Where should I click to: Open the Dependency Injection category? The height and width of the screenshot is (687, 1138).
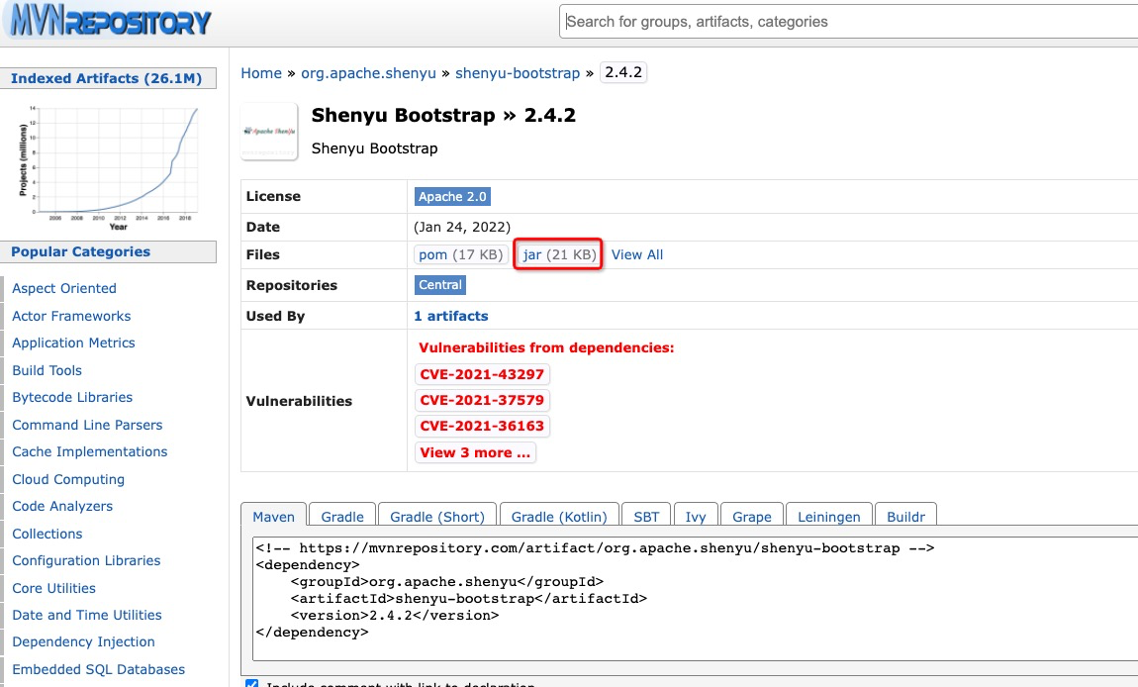coord(83,642)
